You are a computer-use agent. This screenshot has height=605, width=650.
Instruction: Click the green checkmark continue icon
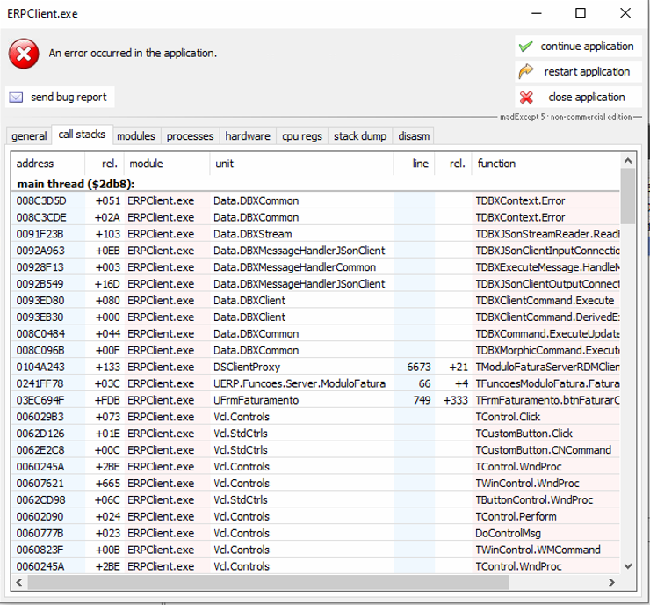(x=526, y=47)
